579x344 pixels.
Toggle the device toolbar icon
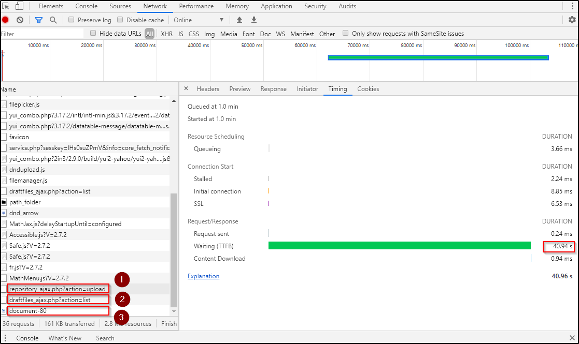(19, 6)
